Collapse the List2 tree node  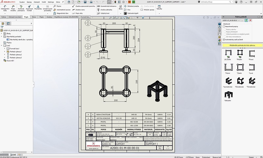(2, 45)
